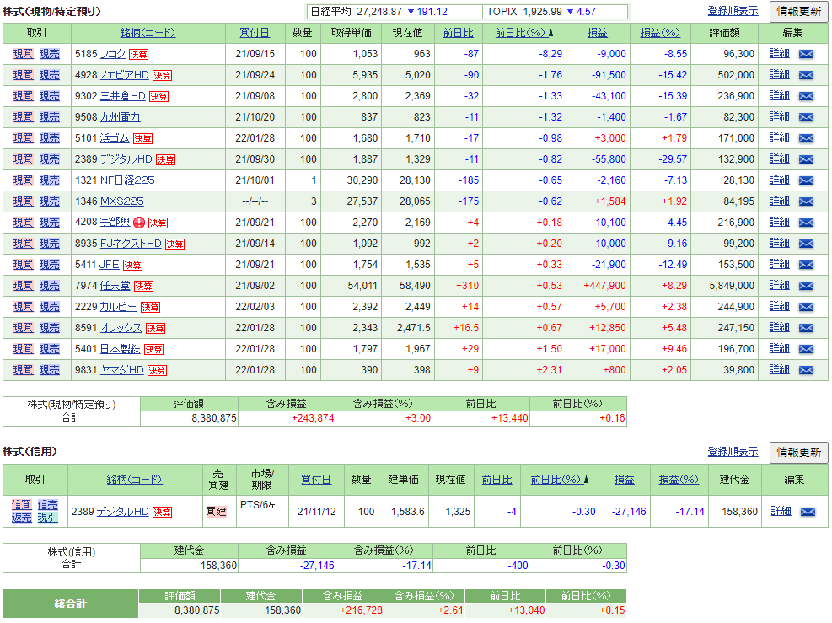
Task: Click 現売 in the JFE row
Action: (49, 265)
